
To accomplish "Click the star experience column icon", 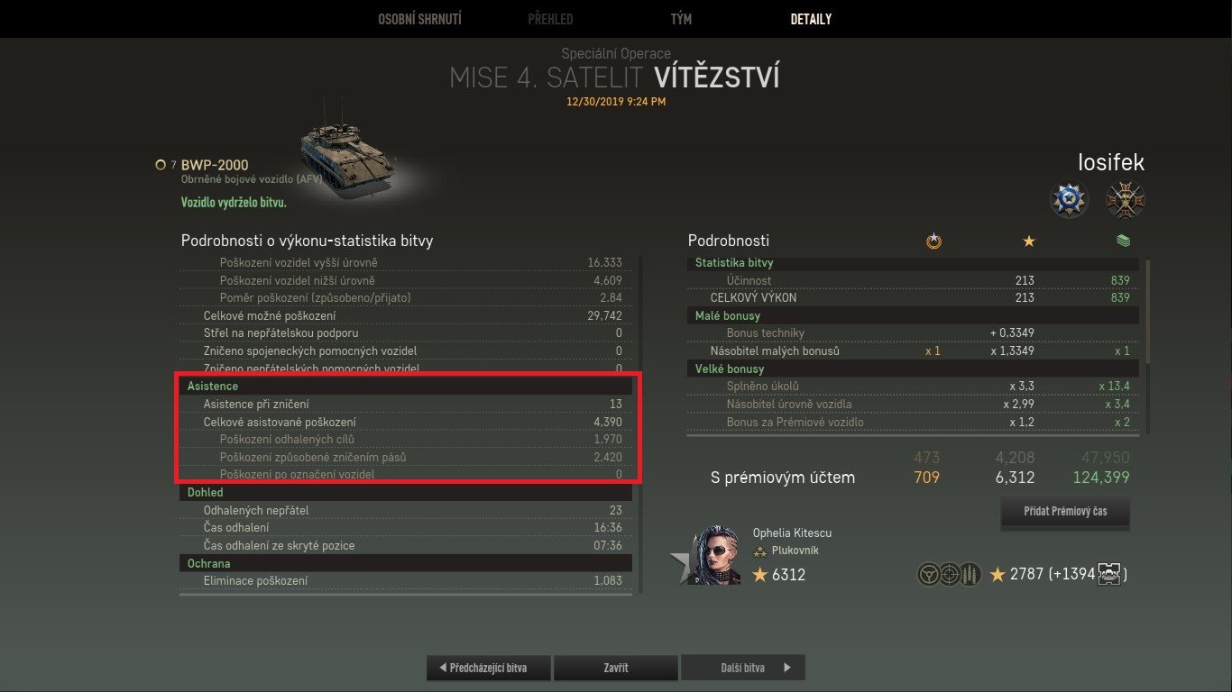I will [x=1029, y=241].
